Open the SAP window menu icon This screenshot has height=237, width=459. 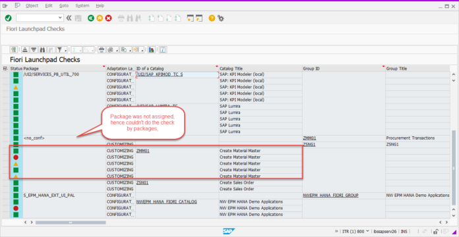click(5, 5)
